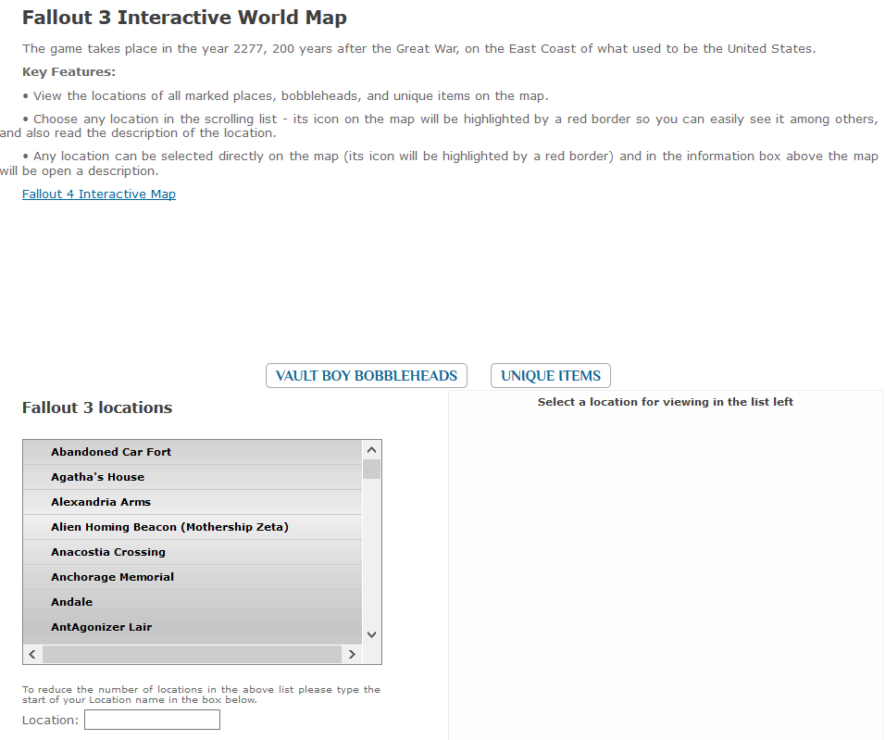Select AntAgonizer Lair entry
Image resolution: width=885 pixels, height=740 pixels.
coord(193,626)
